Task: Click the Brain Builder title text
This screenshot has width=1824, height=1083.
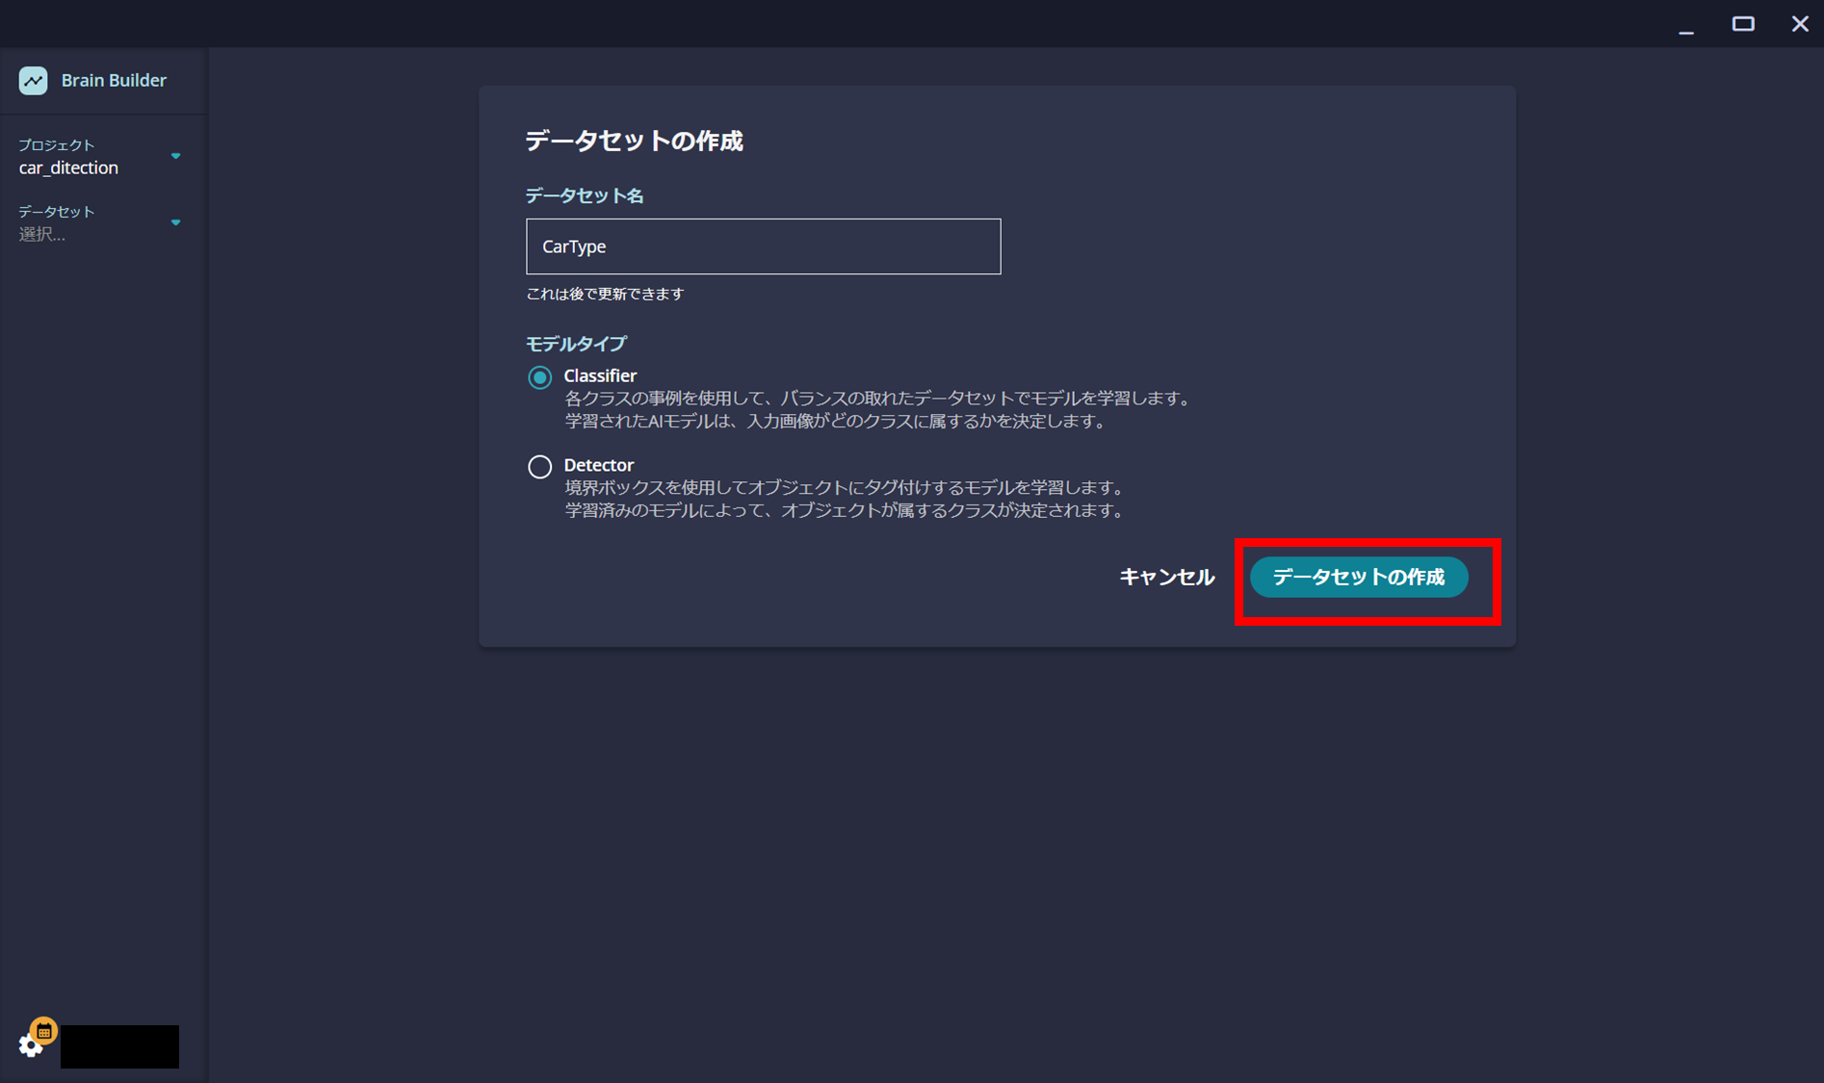Action: (114, 80)
